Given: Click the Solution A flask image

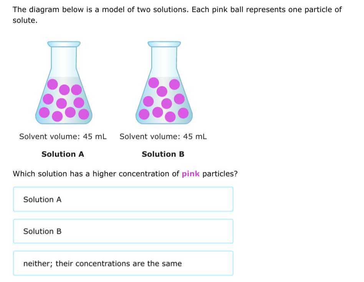Looking at the screenshot, I should click(64, 82).
